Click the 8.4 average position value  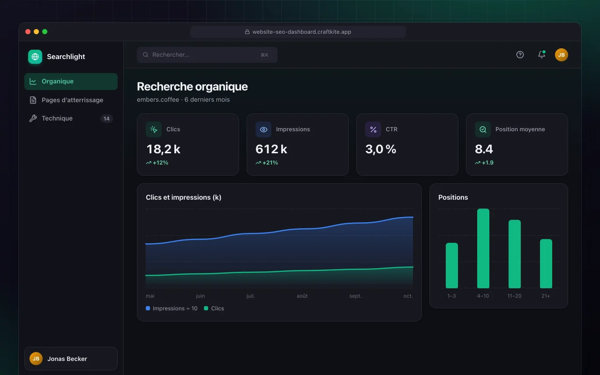click(x=484, y=149)
